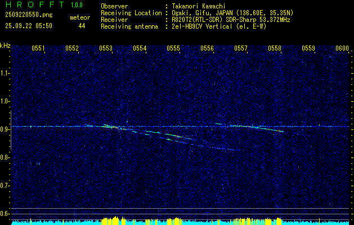Click the HROFFT title text
This screenshot has height=225, width=354.
35,4
